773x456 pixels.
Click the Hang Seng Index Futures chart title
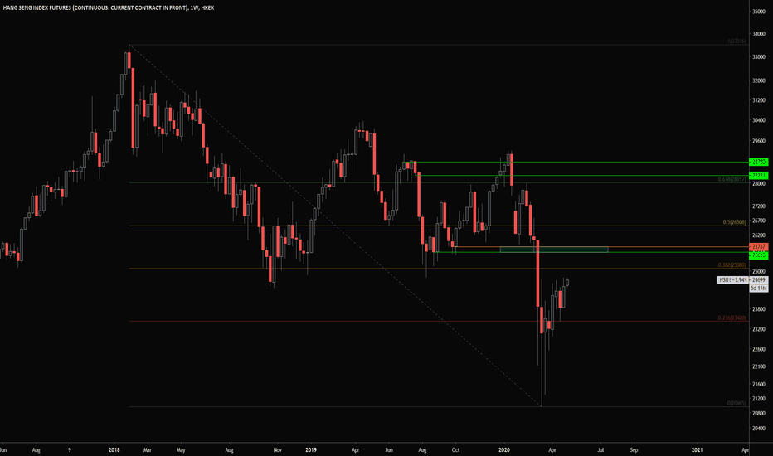click(109, 8)
